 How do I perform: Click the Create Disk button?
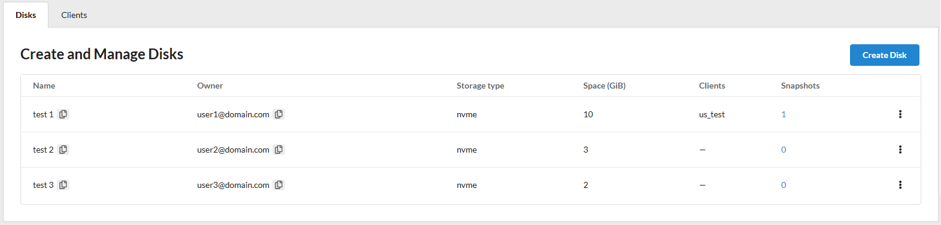(885, 55)
